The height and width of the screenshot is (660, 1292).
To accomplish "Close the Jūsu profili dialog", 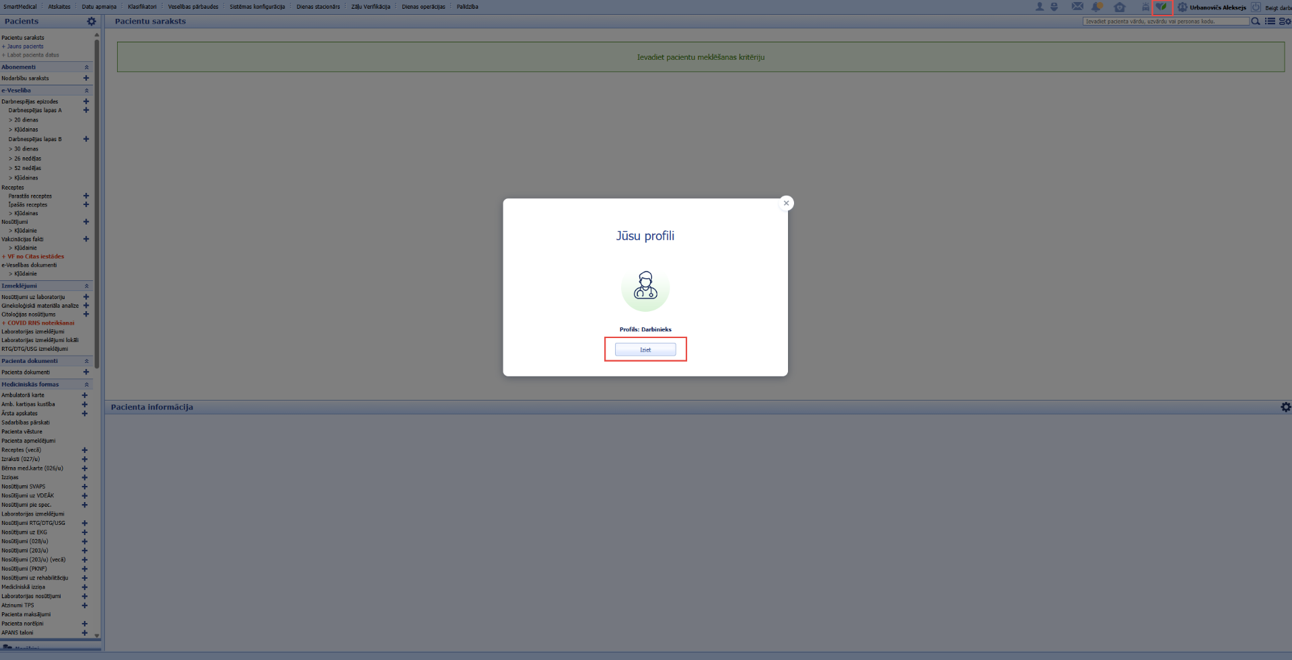I will [x=786, y=203].
